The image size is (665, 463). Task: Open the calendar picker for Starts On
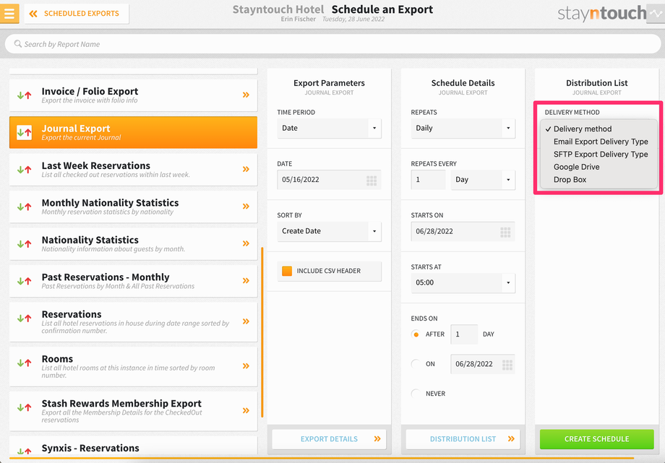[505, 233]
